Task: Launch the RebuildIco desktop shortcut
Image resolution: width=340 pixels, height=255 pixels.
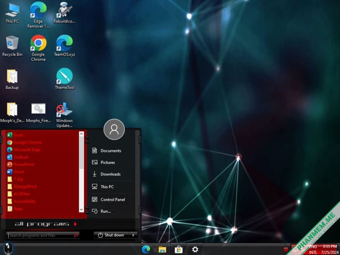Action: coord(64,12)
